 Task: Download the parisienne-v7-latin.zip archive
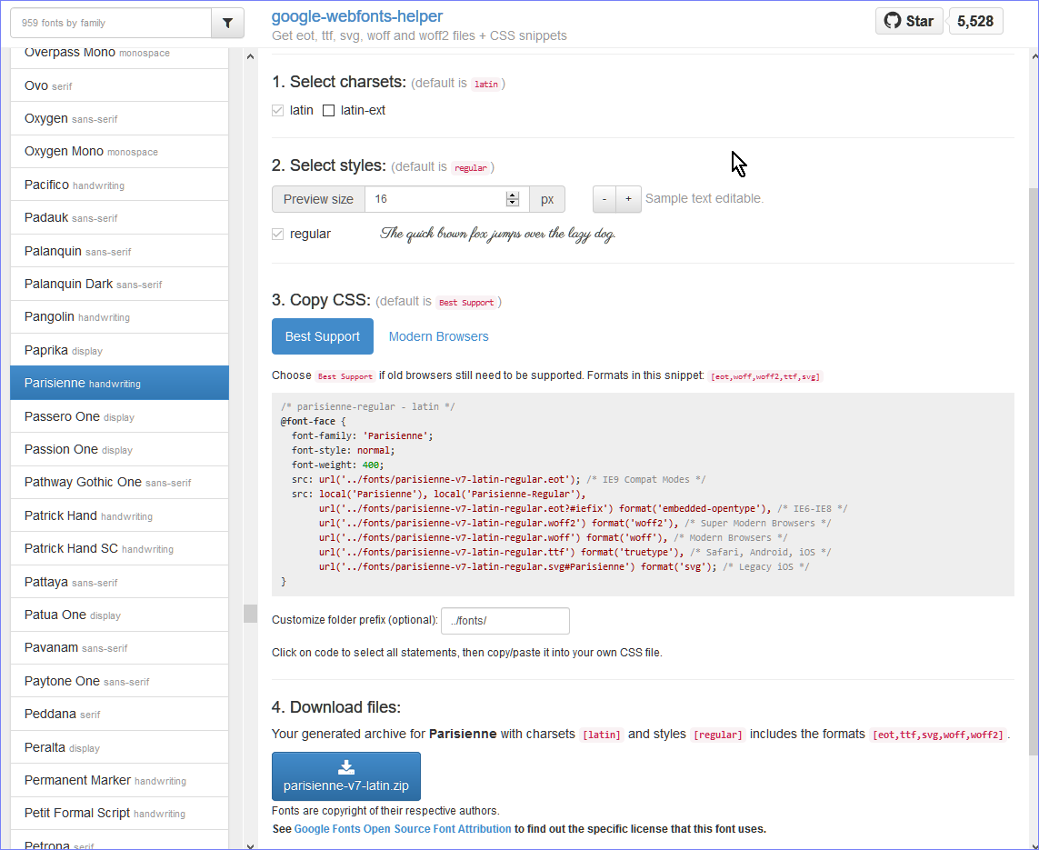point(345,776)
